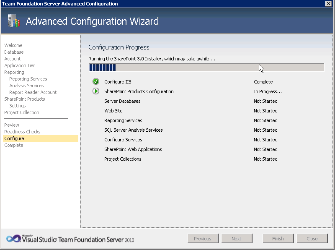Click the 'In Progress…' status text
Viewport: 335px width, 250px height.
[x=268, y=91]
